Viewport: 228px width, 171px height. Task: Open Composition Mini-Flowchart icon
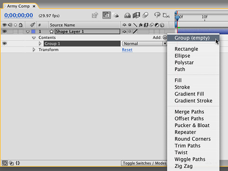click(95, 15)
